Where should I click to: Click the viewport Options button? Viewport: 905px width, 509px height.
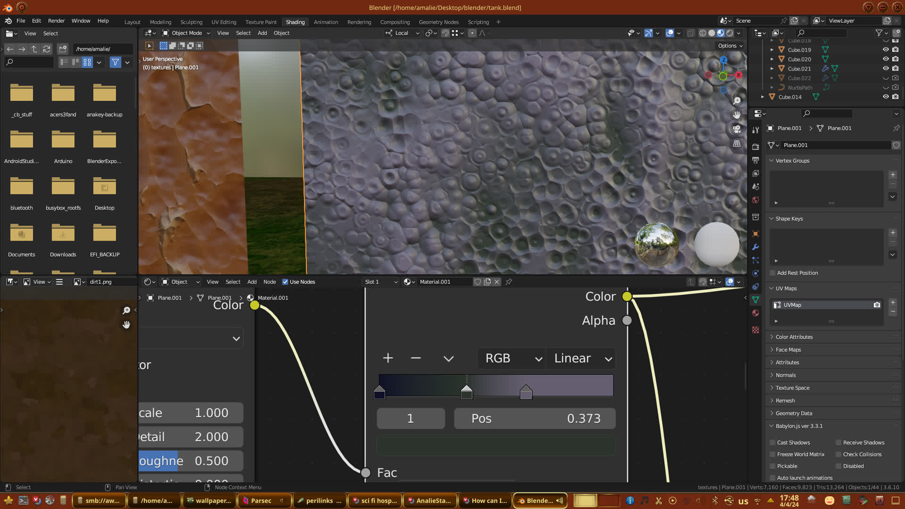tap(730, 46)
